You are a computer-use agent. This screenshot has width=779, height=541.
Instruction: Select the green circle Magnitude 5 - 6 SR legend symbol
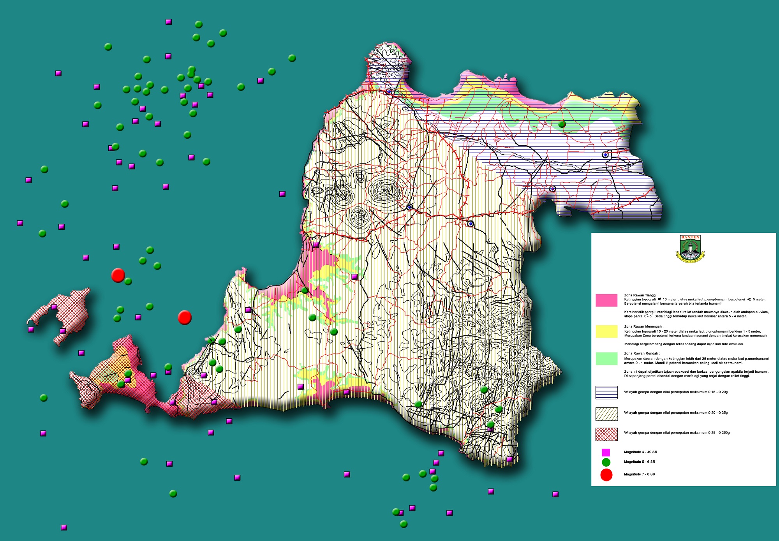tap(606, 462)
